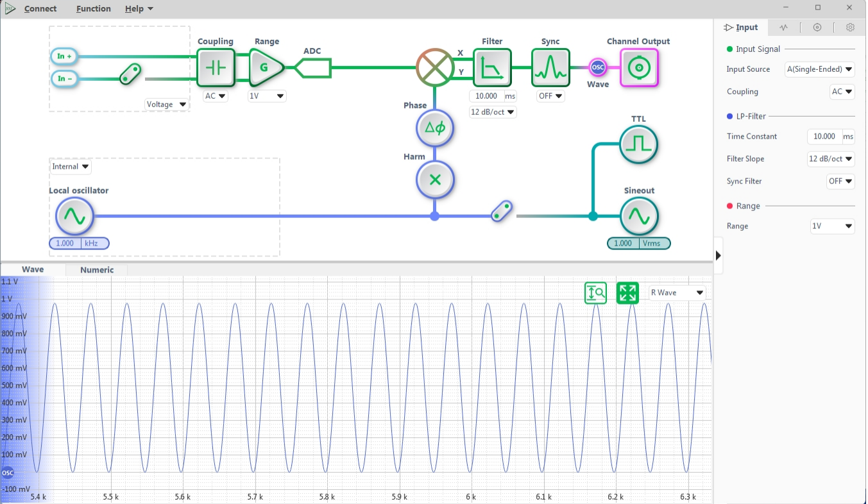The height and width of the screenshot is (504, 868).
Task: Open the waveform icon tab in side panel
Action: (x=784, y=28)
